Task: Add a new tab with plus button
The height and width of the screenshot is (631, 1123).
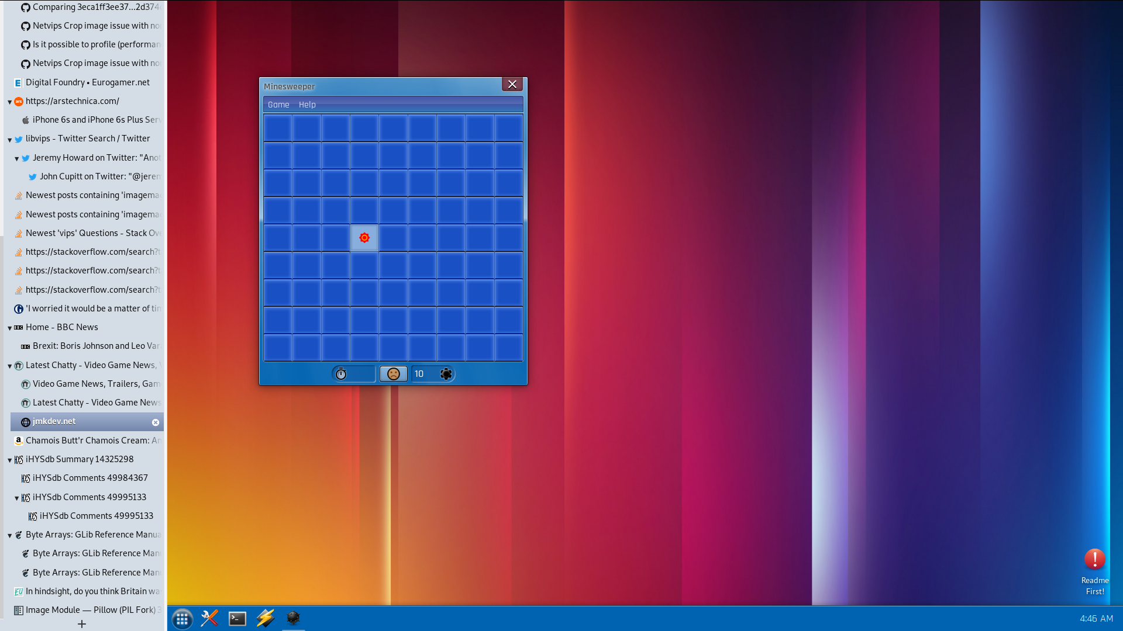Action: (x=82, y=624)
